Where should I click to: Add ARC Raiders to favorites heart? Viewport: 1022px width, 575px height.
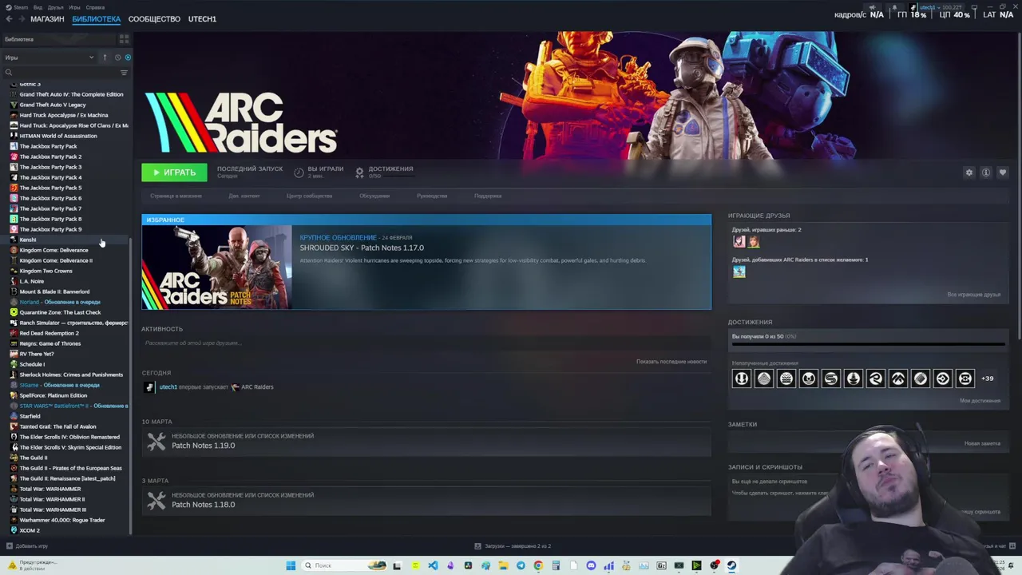pyautogui.click(x=1003, y=172)
